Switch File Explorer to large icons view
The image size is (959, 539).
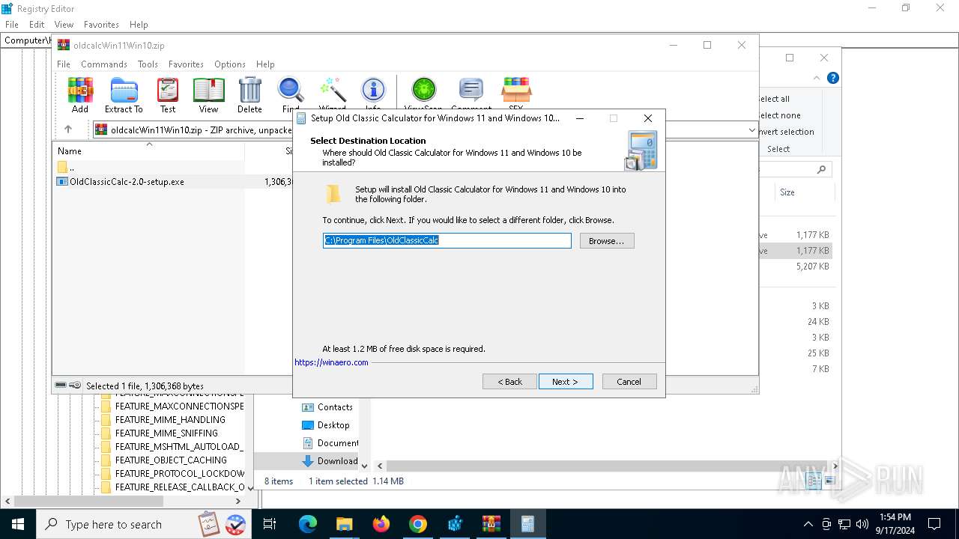coord(829,481)
